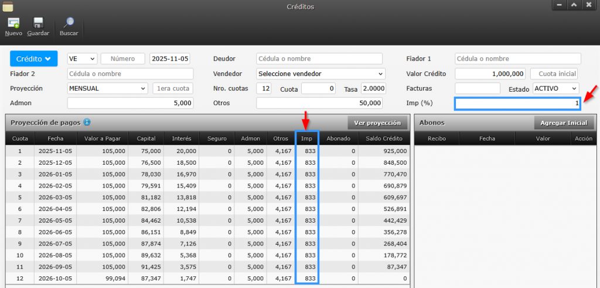Expand the Proyección MENSUAL dropdown
The width and height of the screenshot is (600, 288).
[107, 88]
